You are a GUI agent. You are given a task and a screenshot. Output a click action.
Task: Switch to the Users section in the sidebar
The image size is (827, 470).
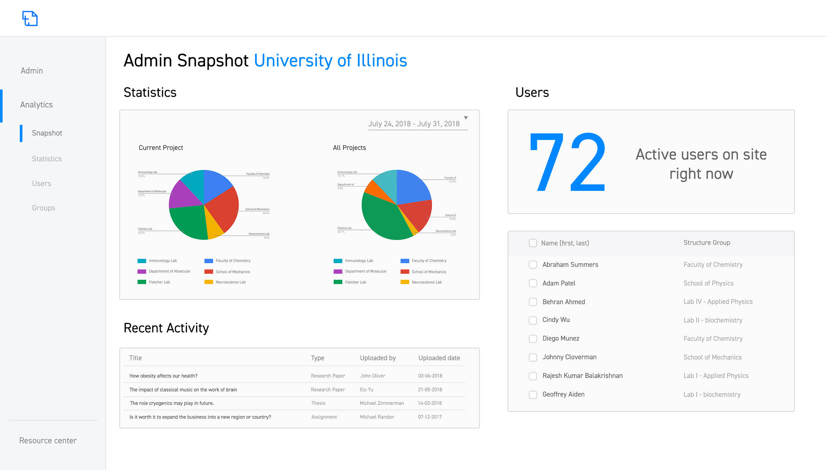[41, 183]
